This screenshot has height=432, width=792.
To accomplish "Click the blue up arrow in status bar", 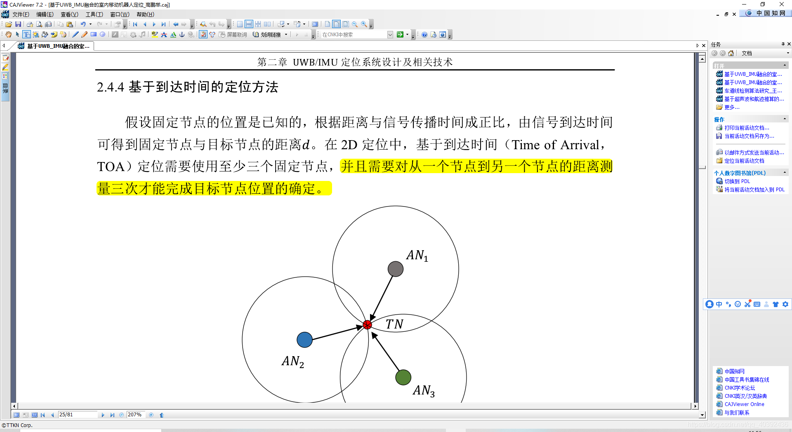I will (x=161, y=415).
